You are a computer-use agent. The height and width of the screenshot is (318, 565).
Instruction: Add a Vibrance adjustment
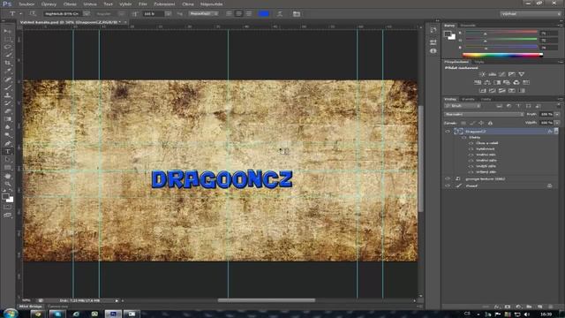coord(522,74)
